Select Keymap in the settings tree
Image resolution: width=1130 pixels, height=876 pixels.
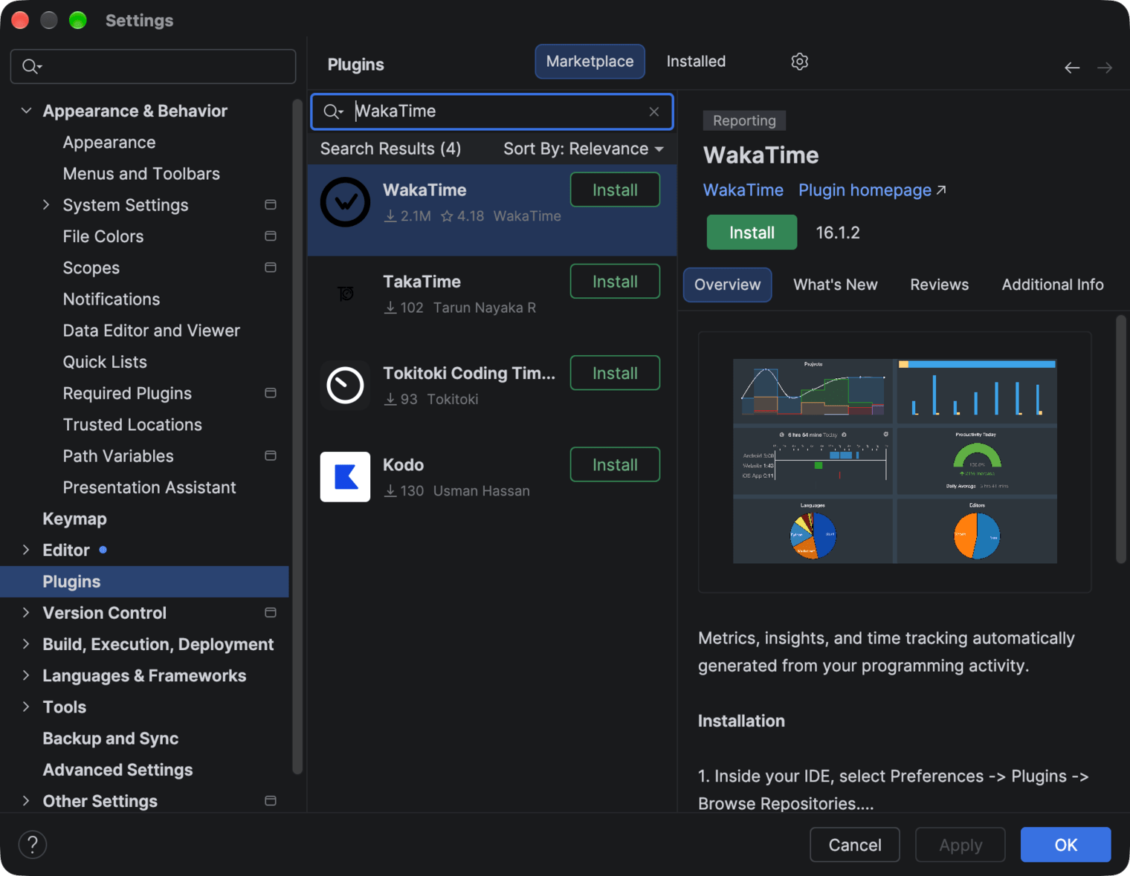point(74,519)
